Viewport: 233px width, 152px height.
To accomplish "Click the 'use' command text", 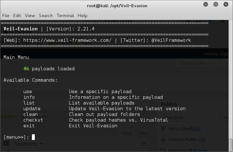I will [x=28, y=92].
